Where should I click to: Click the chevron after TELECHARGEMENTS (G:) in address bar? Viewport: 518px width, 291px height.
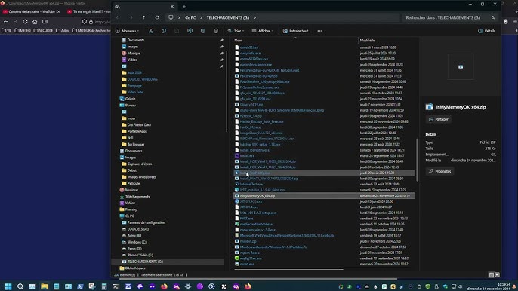[x=255, y=17]
